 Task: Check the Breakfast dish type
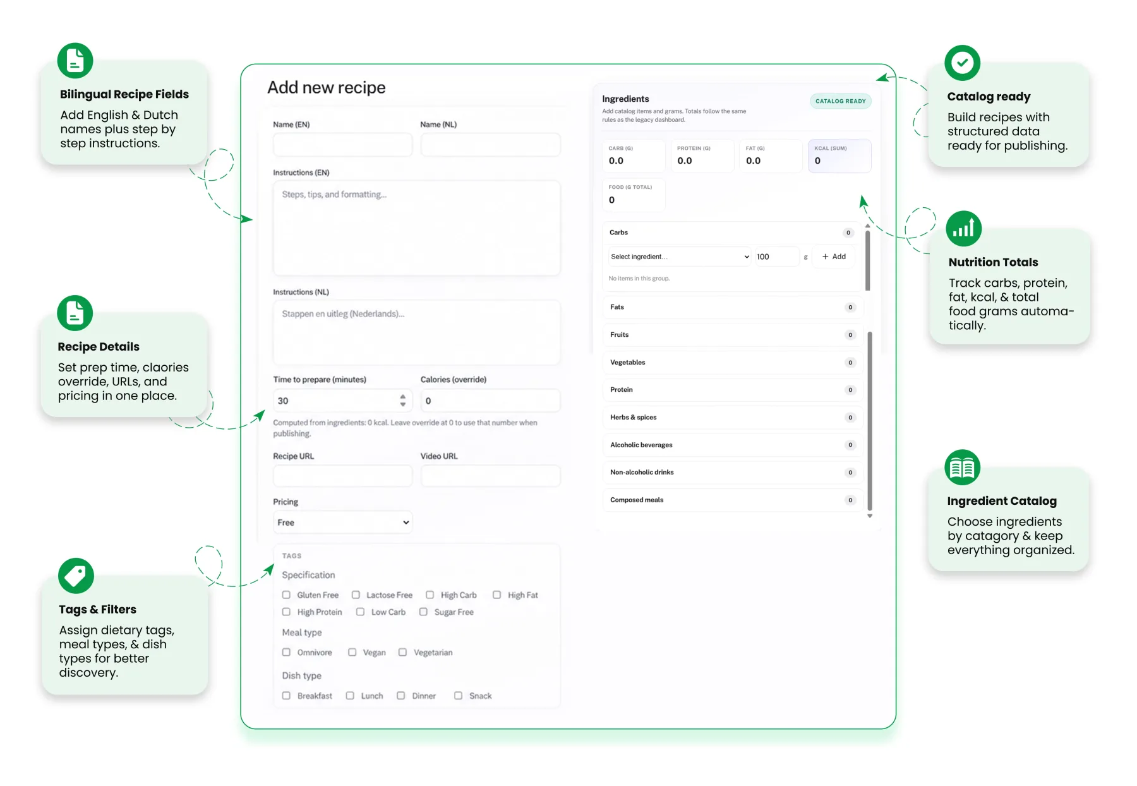(x=286, y=696)
